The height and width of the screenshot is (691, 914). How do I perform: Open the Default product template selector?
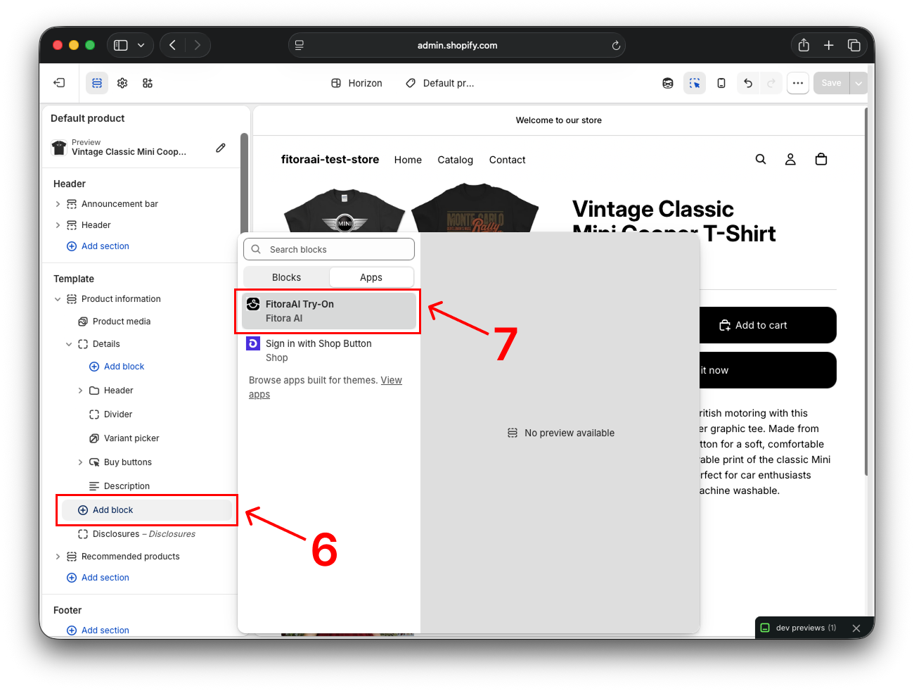pos(440,83)
